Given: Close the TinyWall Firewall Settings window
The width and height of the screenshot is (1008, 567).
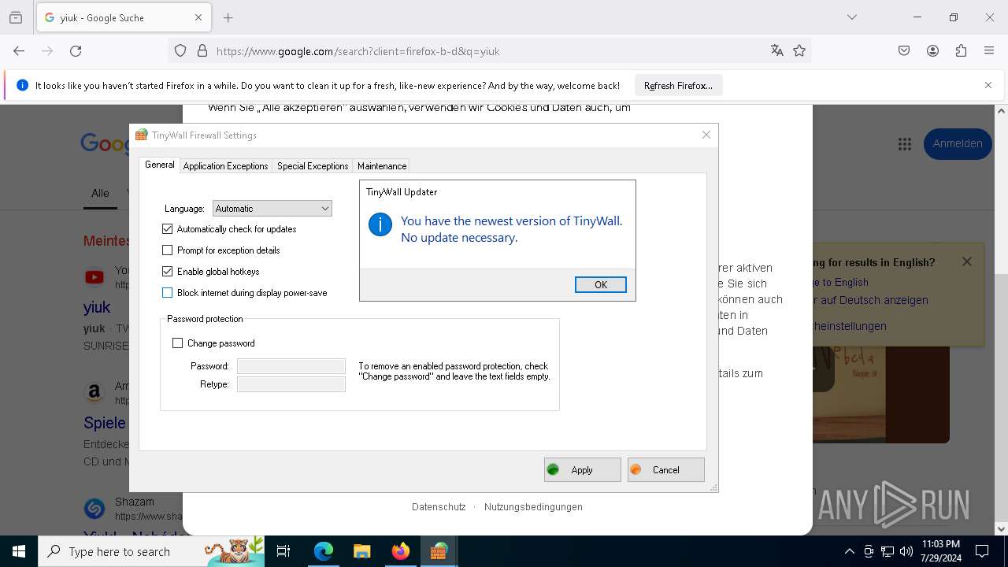Looking at the screenshot, I should click(706, 135).
